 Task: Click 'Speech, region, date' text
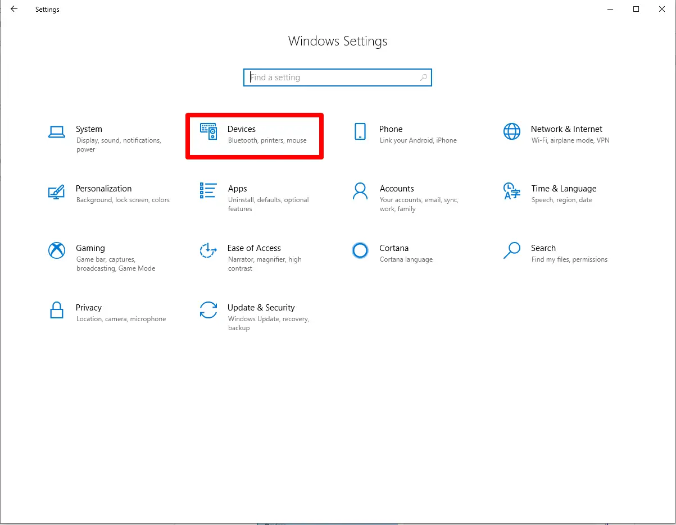[x=562, y=200]
